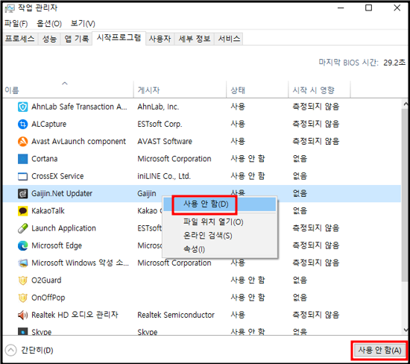Select the 시작프로그램 tab
The height and width of the screenshot is (364, 410).
point(119,38)
